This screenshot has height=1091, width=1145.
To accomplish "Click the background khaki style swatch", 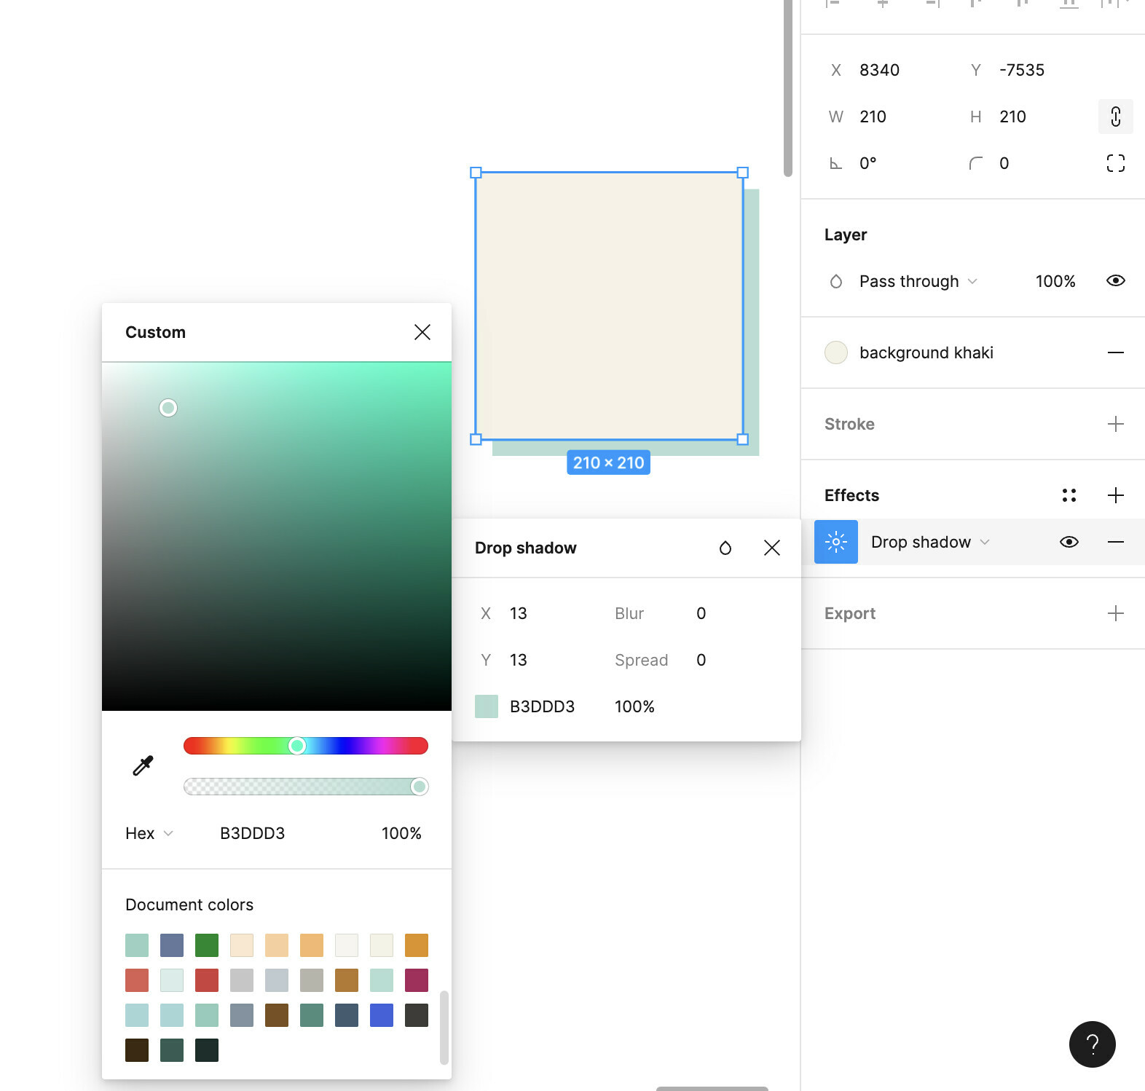I will (x=836, y=352).
